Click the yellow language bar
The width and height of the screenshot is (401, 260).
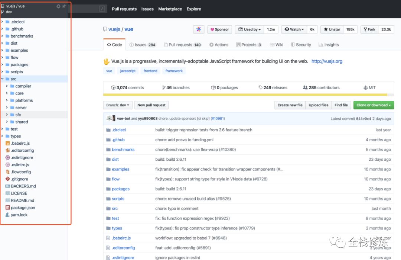(x=245, y=95)
